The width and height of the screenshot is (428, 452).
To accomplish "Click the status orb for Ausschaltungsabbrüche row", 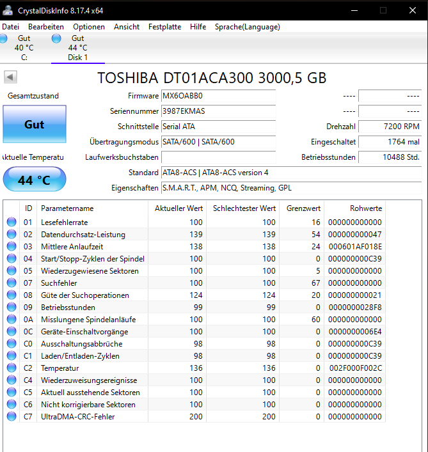I will point(12,343).
